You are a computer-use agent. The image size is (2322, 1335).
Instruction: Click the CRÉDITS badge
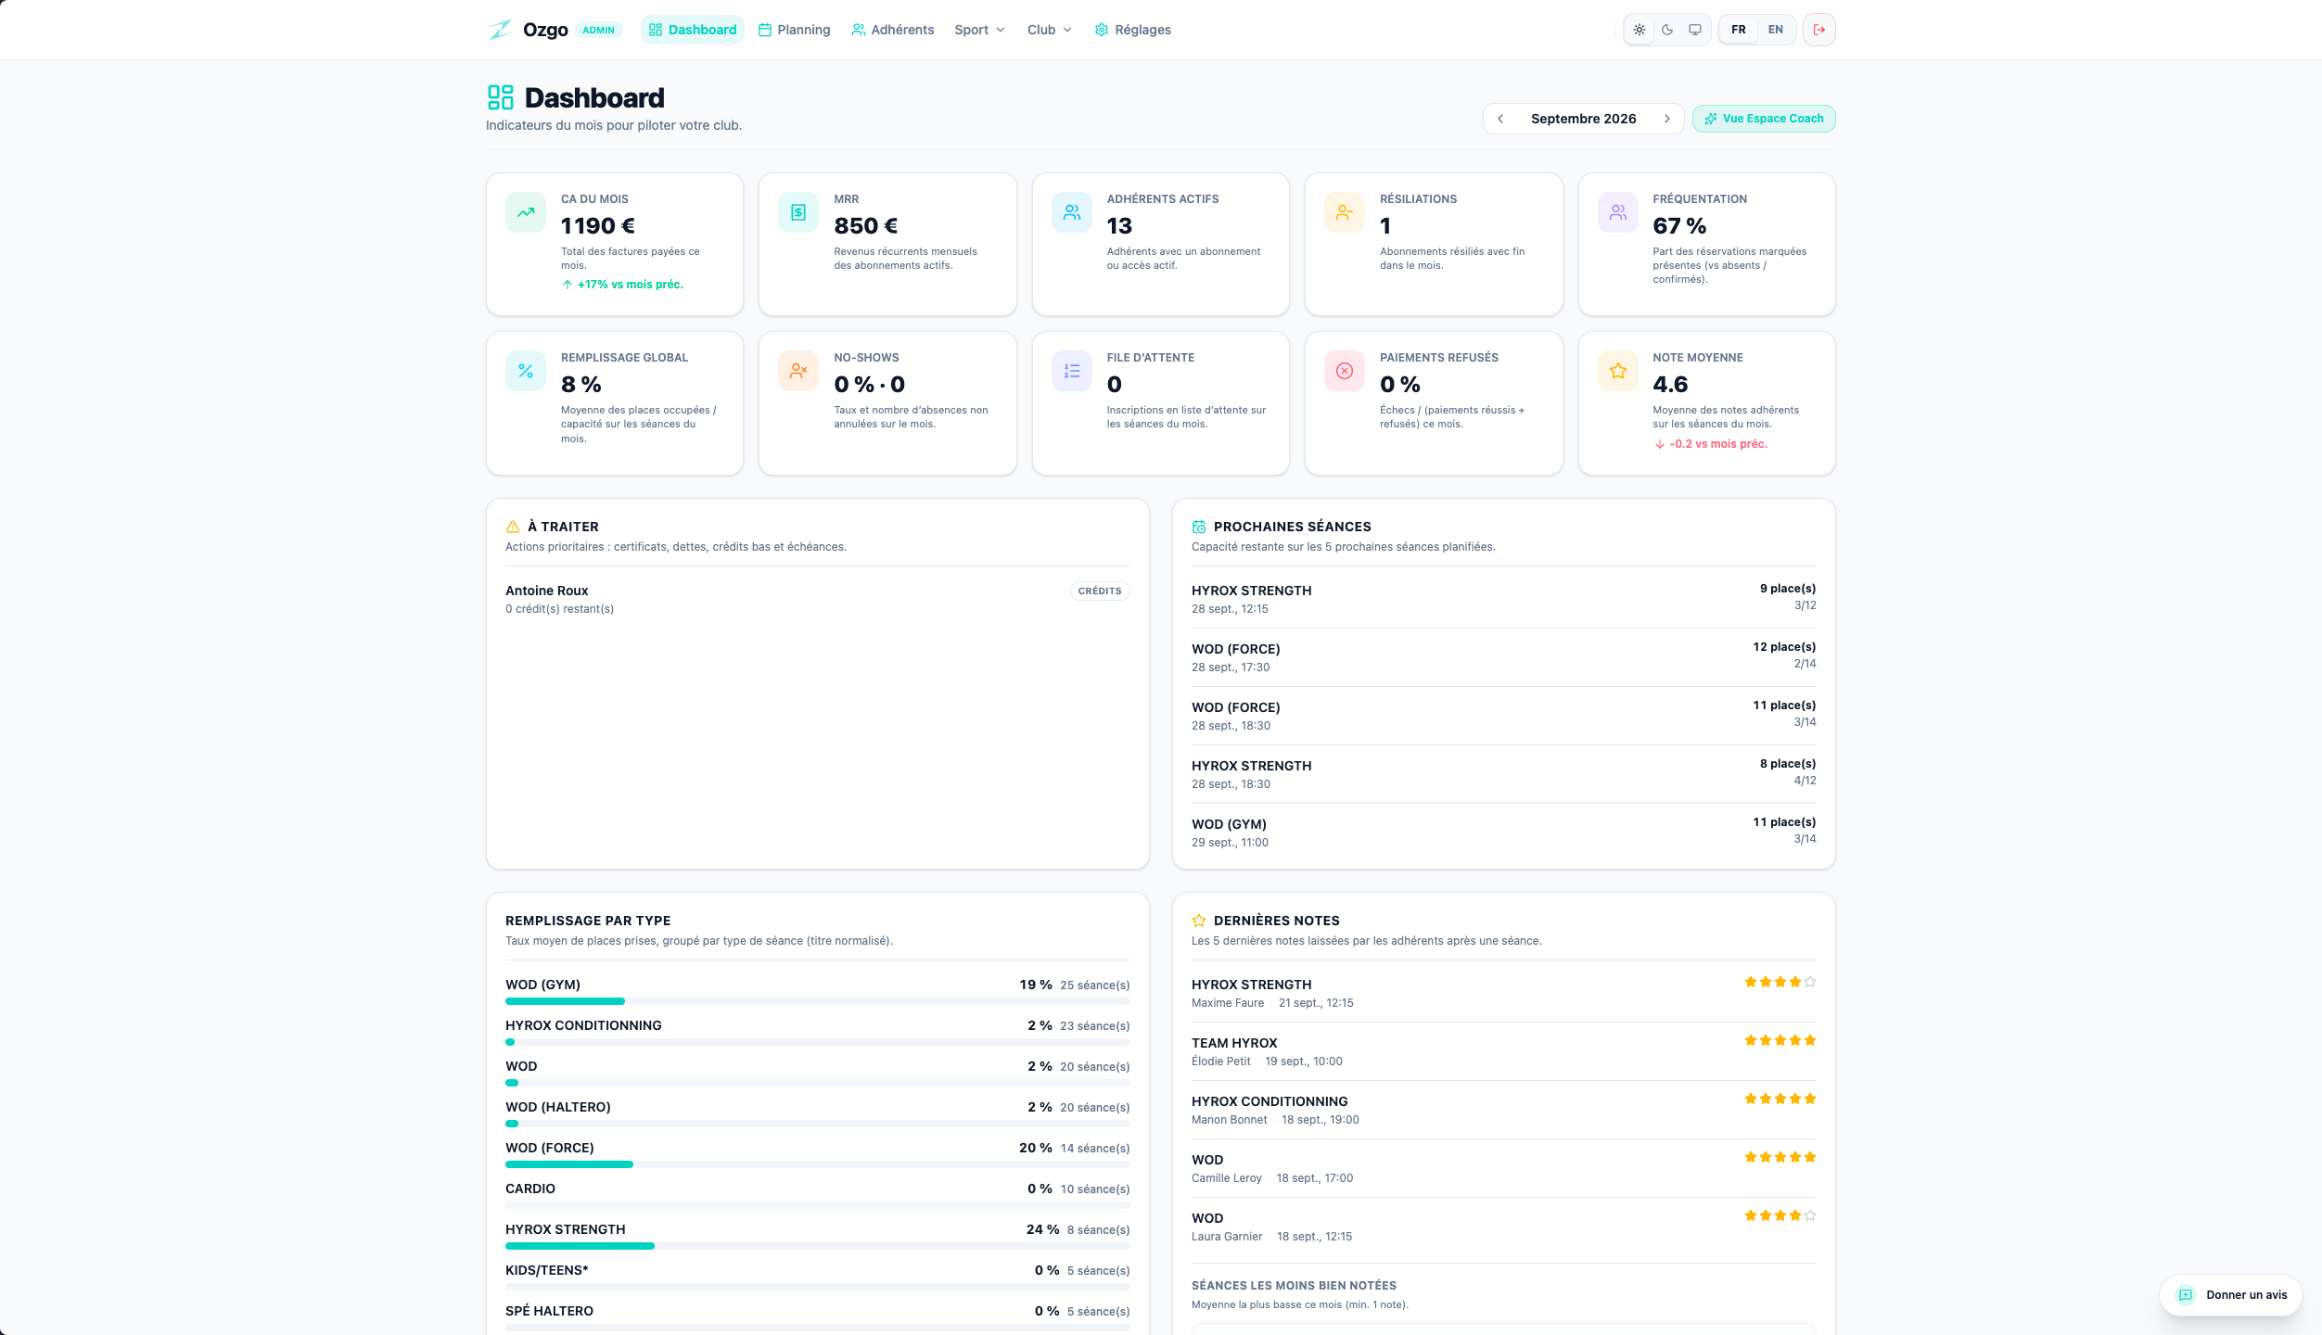(1100, 591)
